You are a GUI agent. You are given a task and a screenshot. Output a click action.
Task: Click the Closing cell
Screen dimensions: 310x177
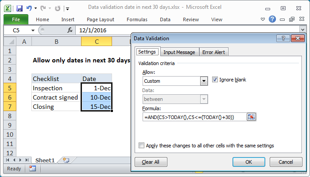(x=56, y=107)
